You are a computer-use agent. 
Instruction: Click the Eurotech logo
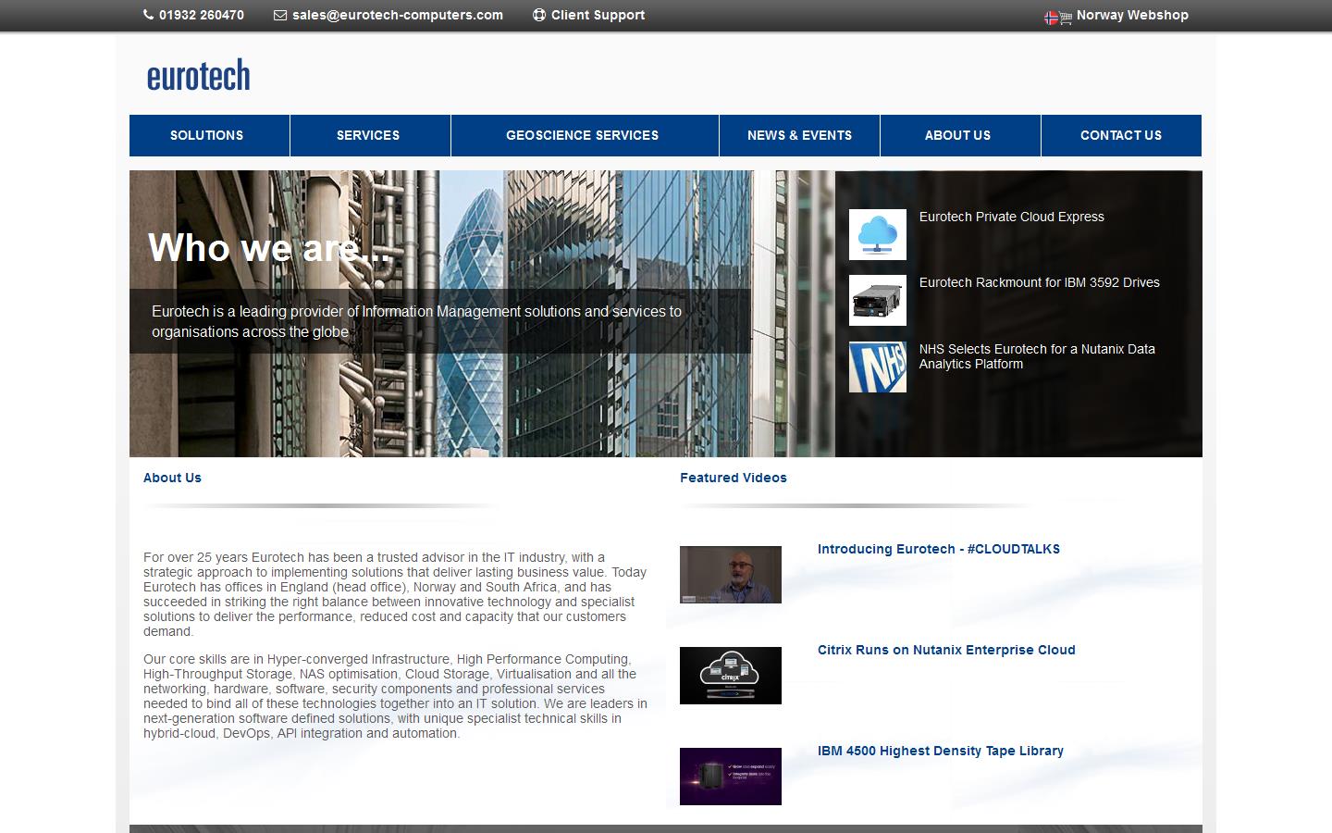(x=198, y=74)
